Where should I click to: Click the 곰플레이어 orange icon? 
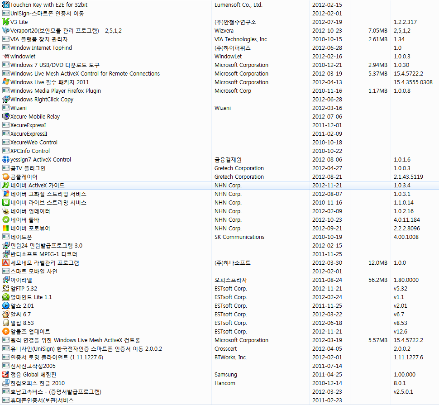click(5, 176)
